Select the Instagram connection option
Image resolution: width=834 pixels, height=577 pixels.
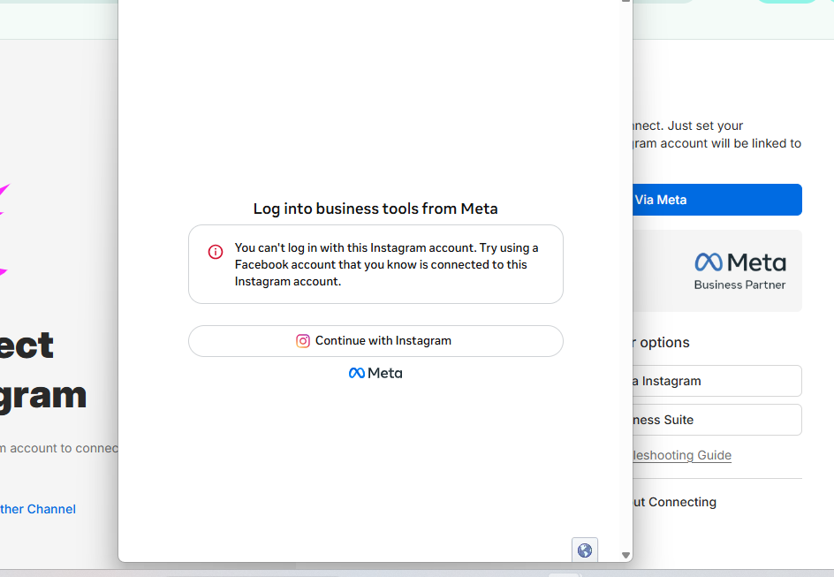pyautogui.click(x=717, y=381)
